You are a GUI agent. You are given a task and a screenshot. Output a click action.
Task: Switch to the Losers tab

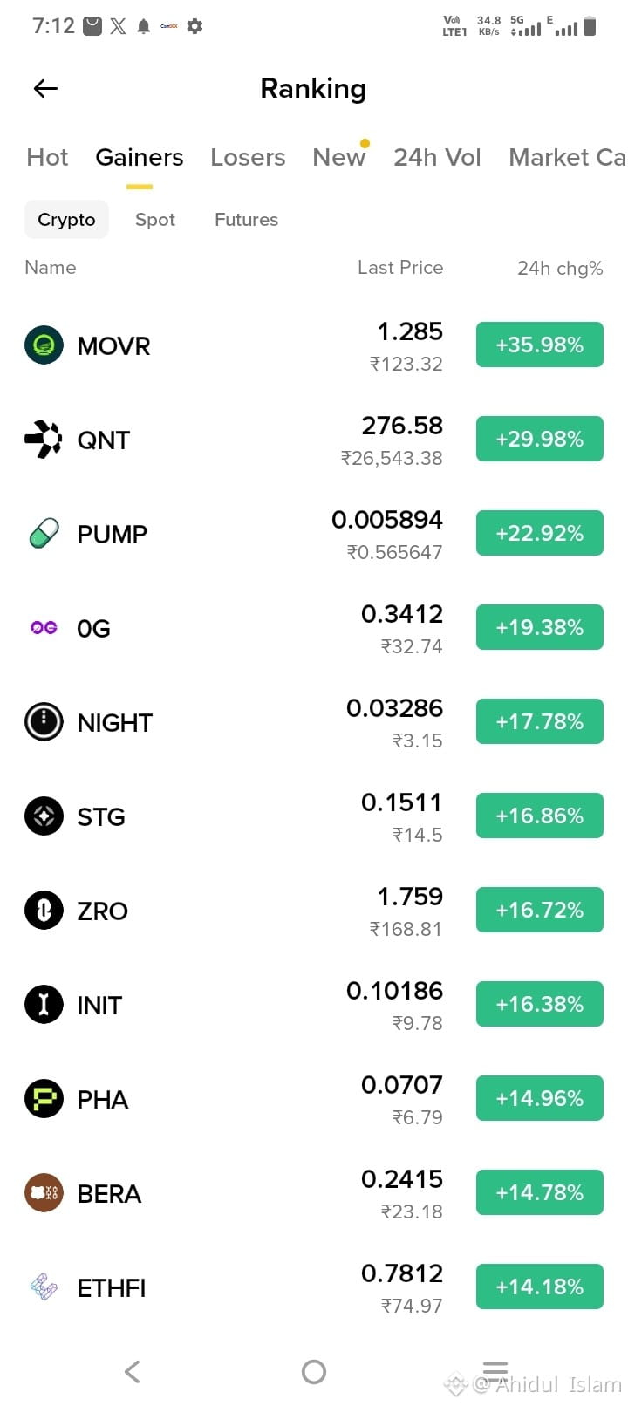coord(248,157)
